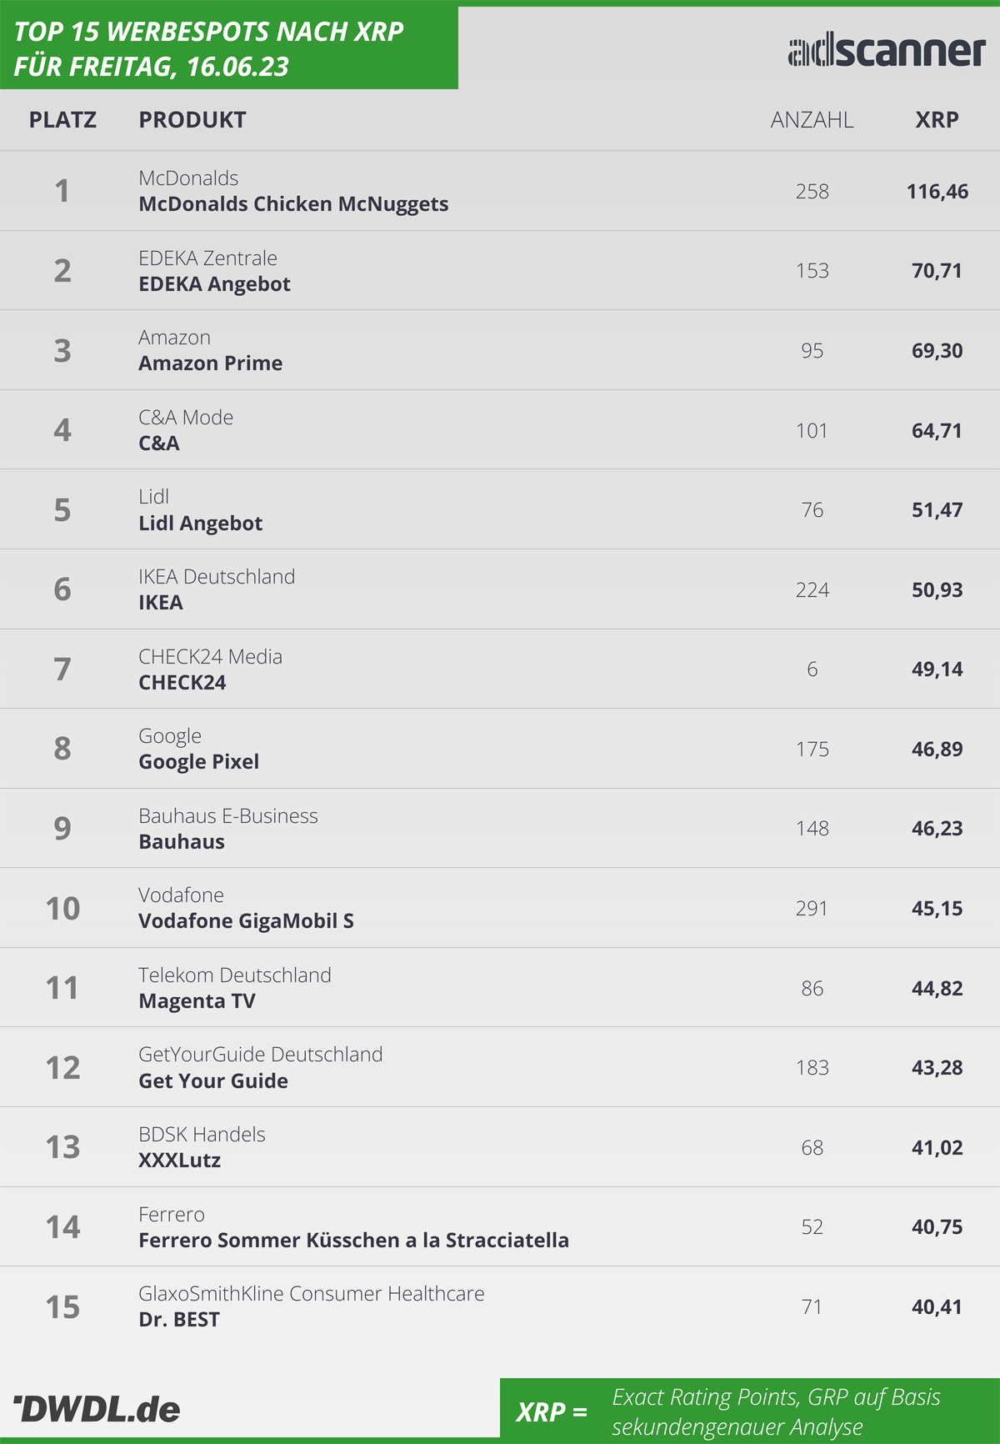Click the XRP column header
The image size is (1000, 1444).
pos(937,120)
